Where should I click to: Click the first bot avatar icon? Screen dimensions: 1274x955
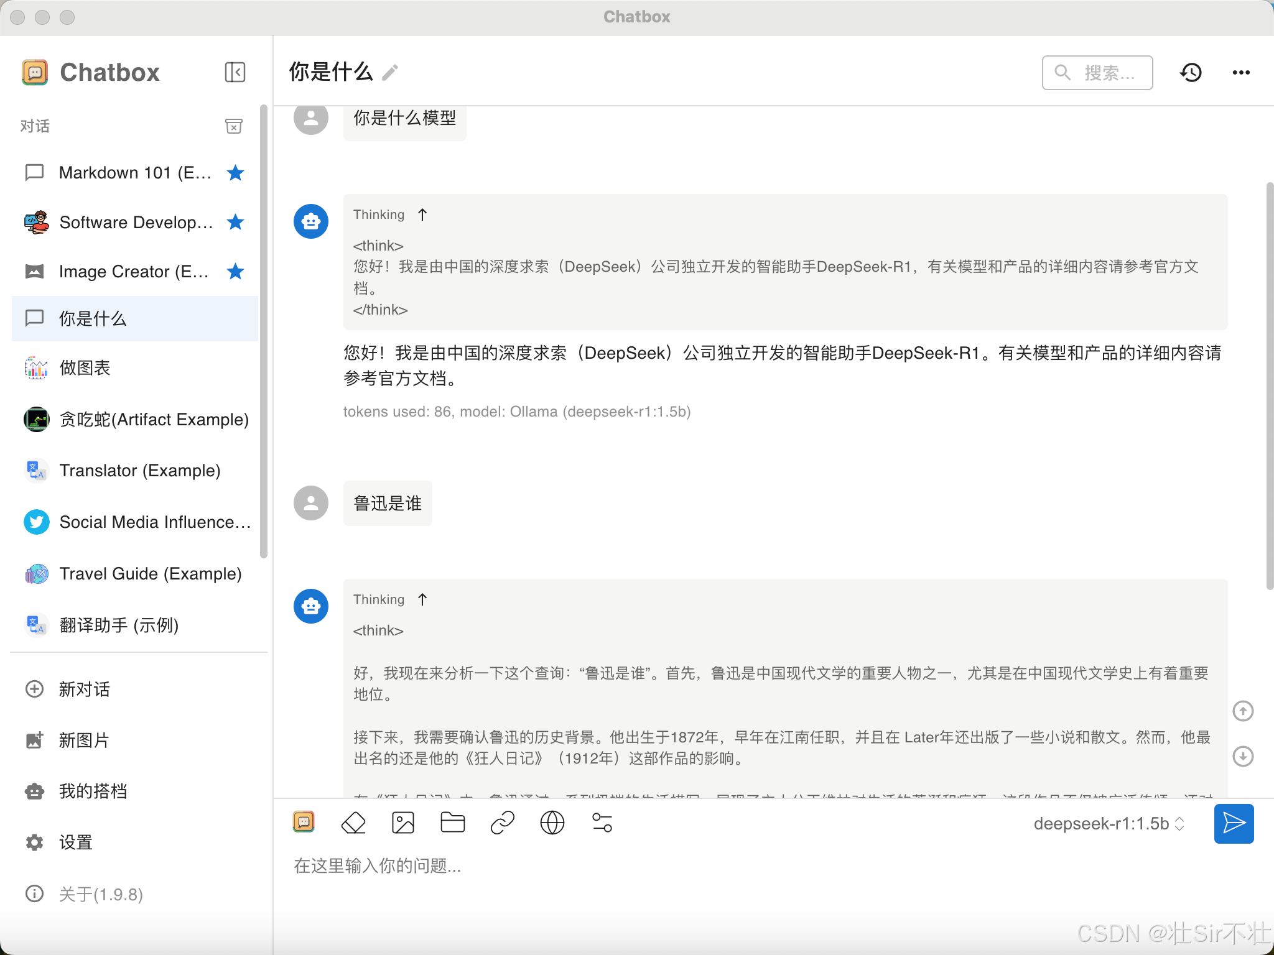tap(311, 221)
